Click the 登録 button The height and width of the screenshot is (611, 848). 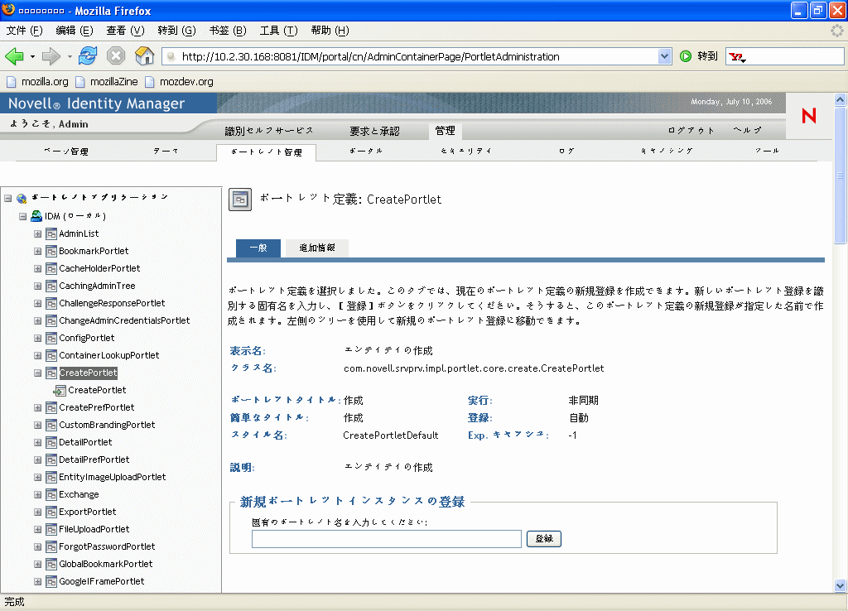tap(543, 538)
